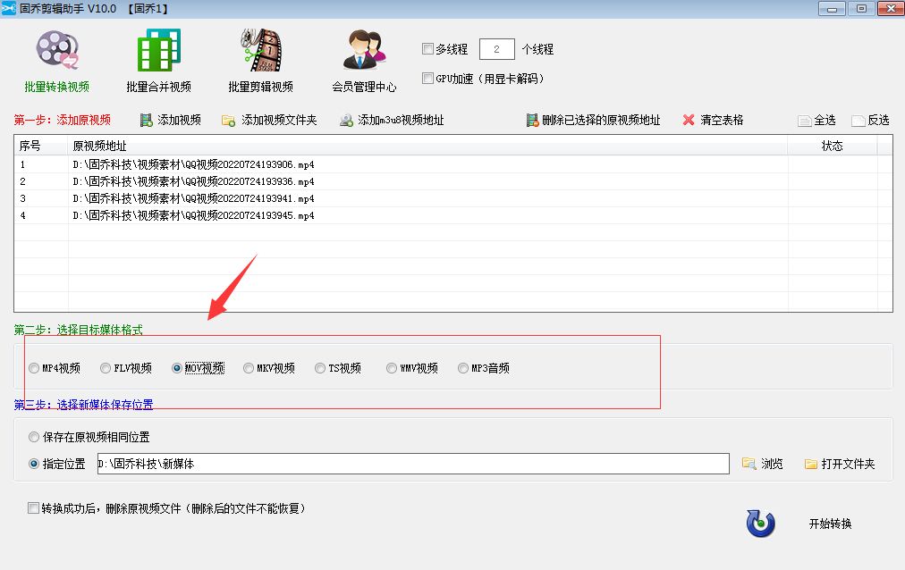Maximize the 固乔剪辑助手 window
The image size is (905, 570).
click(861, 9)
